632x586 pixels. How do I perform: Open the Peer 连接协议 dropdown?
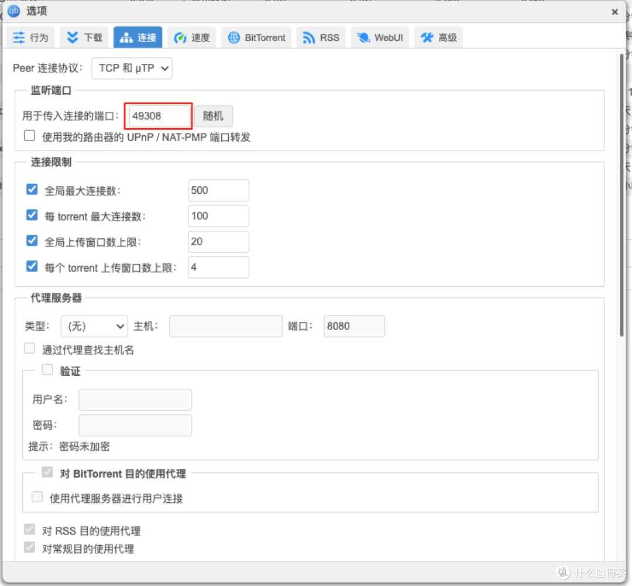coord(132,68)
